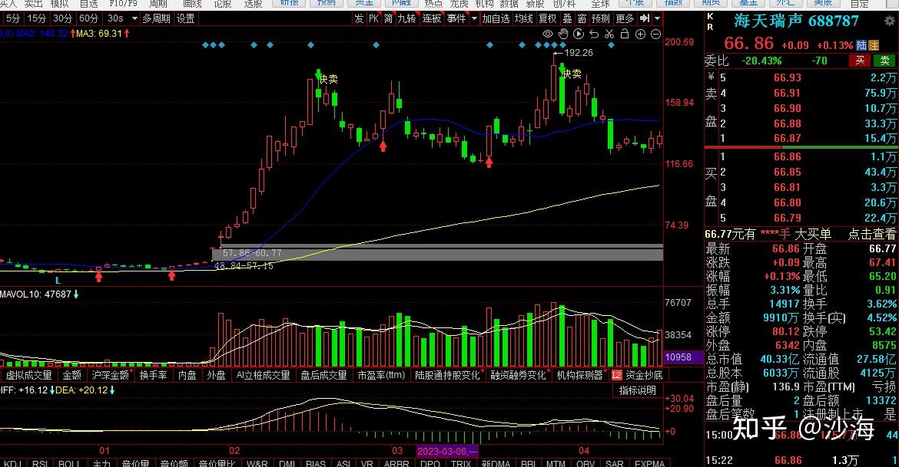Switch to the BIAS indicator tab

click(315, 463)
